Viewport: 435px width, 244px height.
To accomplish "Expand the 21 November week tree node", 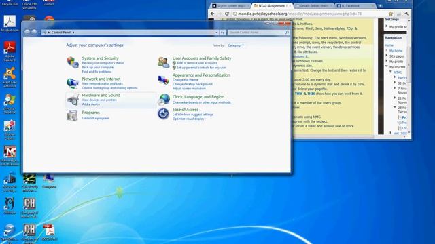I will point(395,98).
